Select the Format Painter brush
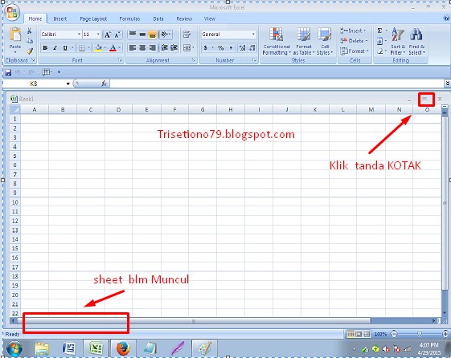The height and width of the screenshot is (358, 451). tap(29, 51)
